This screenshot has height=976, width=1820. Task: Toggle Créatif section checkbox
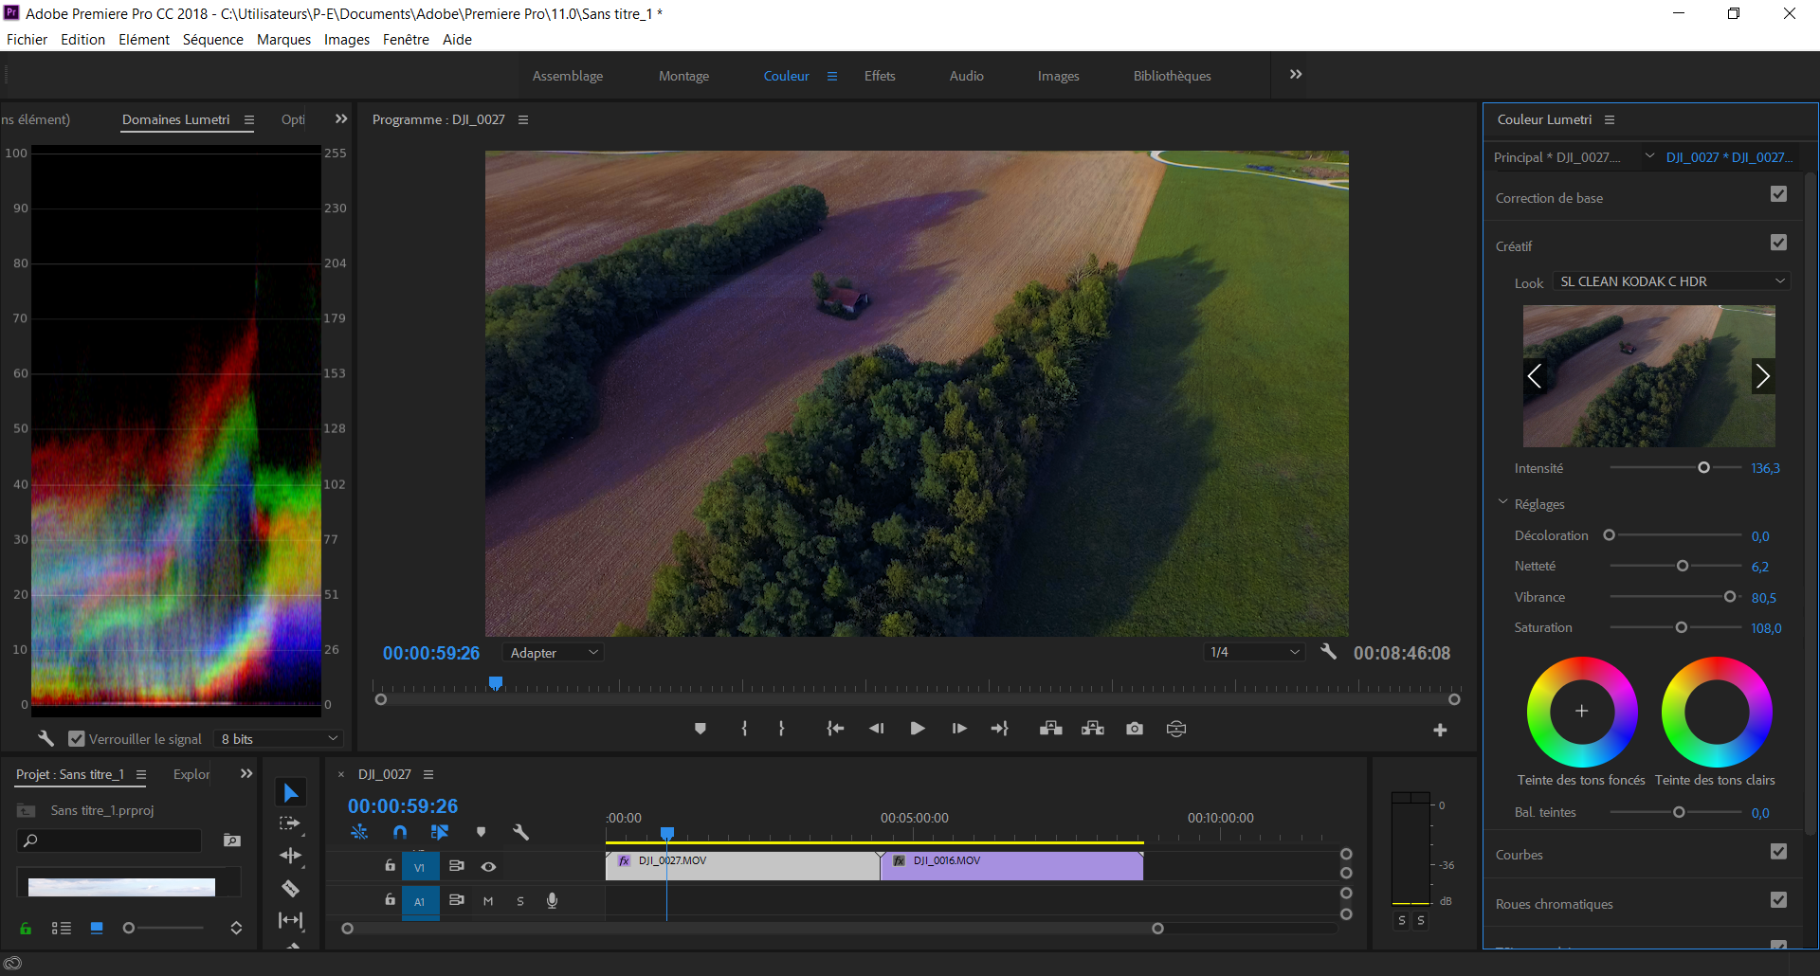point(1778,243)
